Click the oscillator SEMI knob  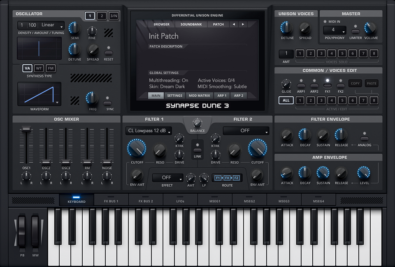click(x=74, y=28)
